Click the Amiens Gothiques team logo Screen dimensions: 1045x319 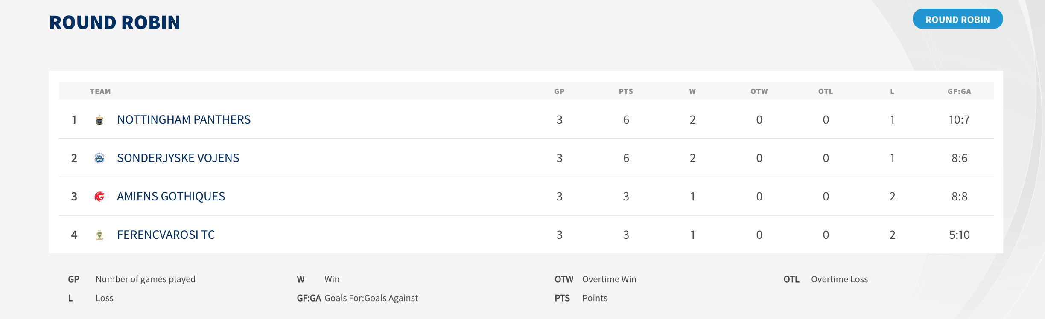pos(99,197)
